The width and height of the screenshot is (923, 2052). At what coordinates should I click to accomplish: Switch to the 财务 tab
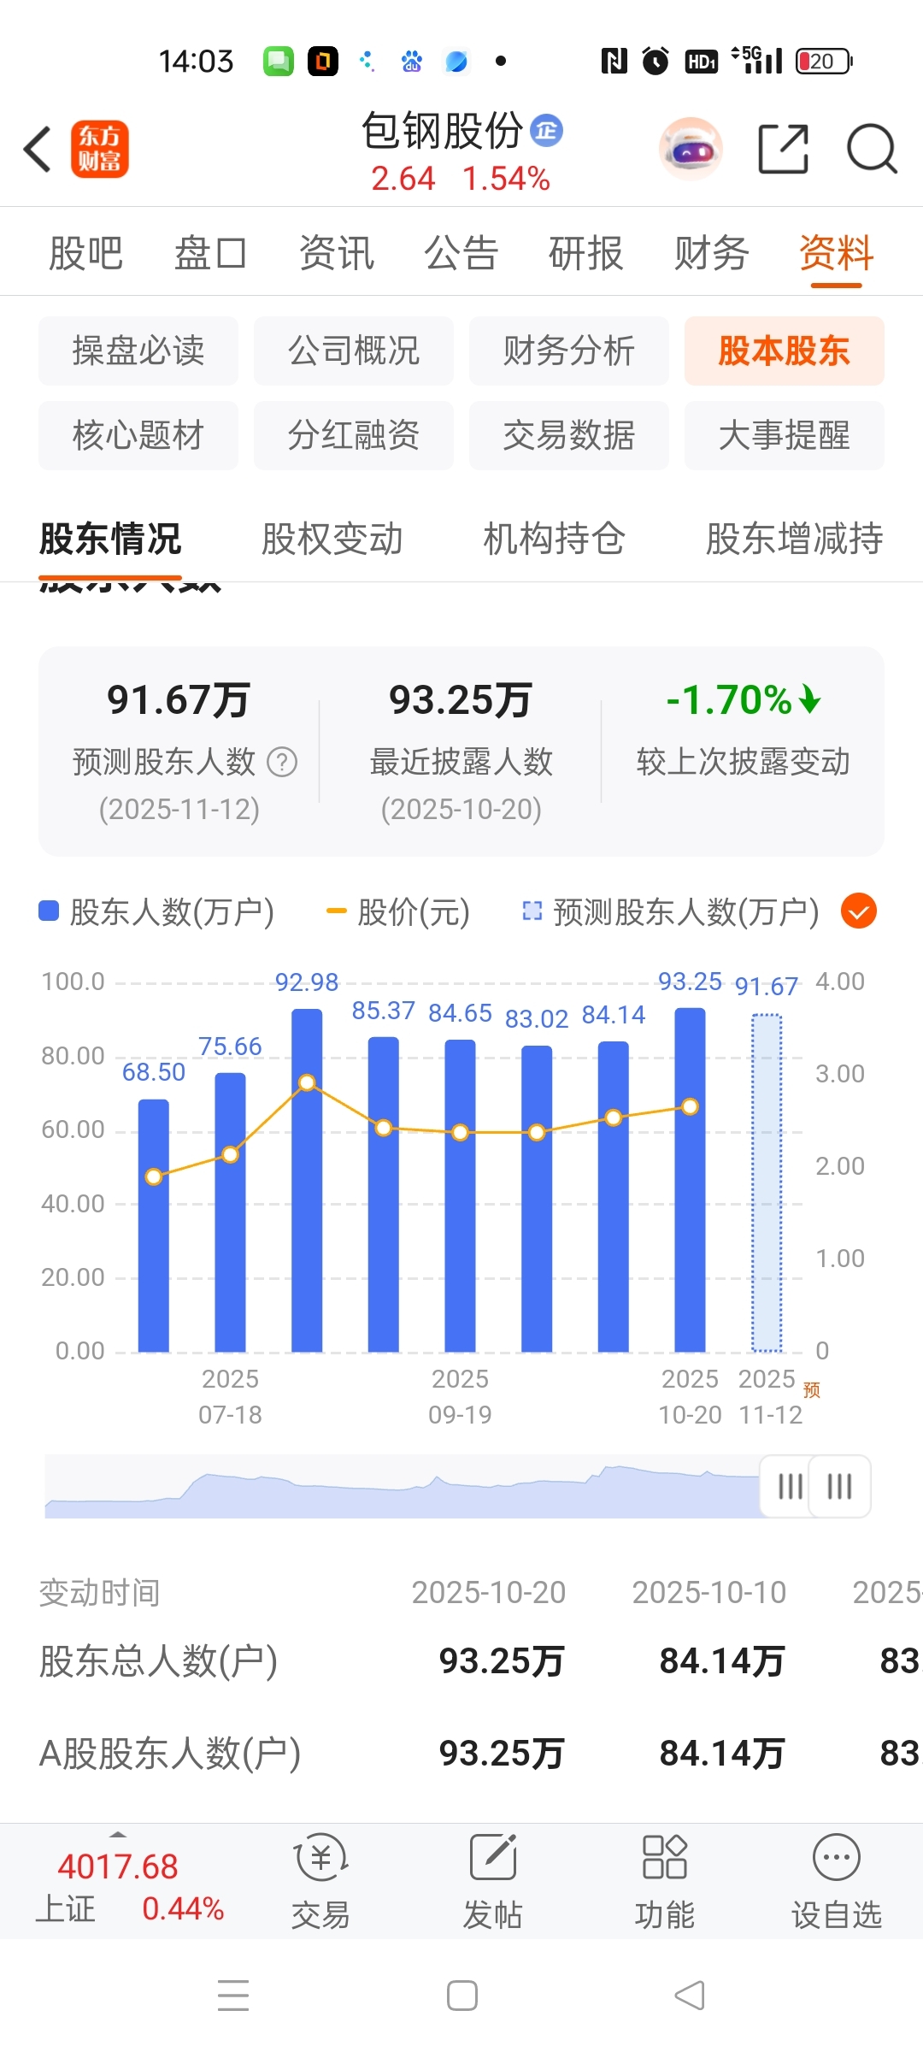pos(711,253)
